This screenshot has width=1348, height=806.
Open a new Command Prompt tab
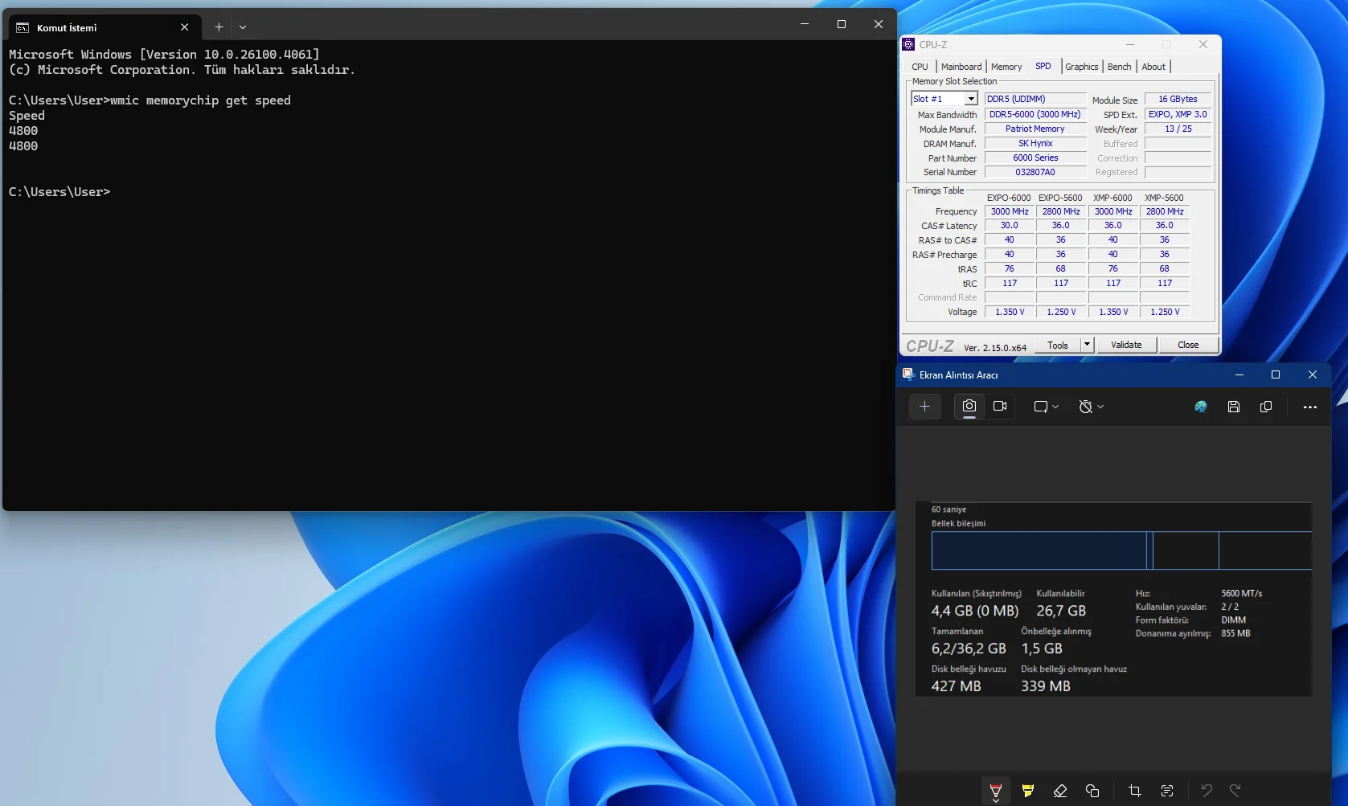(219, 27)
